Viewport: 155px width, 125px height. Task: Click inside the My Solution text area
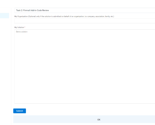pyautogui.click(x=85, y=67)
